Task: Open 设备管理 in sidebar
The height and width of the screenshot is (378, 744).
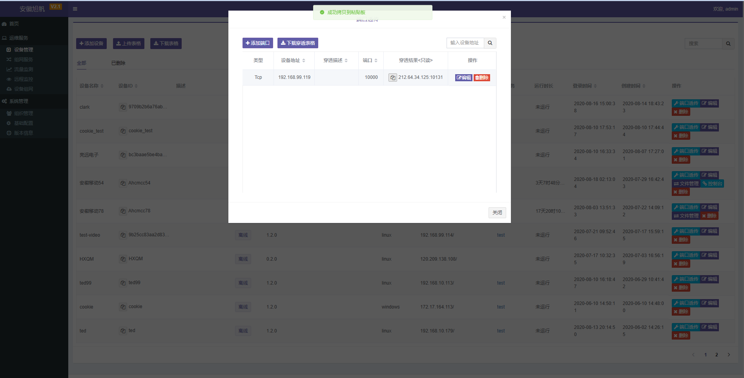Action: pos(34,50)
